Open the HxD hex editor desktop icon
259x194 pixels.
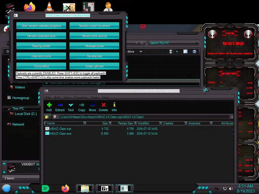[69, 7]
